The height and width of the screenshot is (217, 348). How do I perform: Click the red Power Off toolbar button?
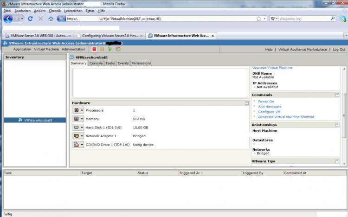(x=94, y=49)
